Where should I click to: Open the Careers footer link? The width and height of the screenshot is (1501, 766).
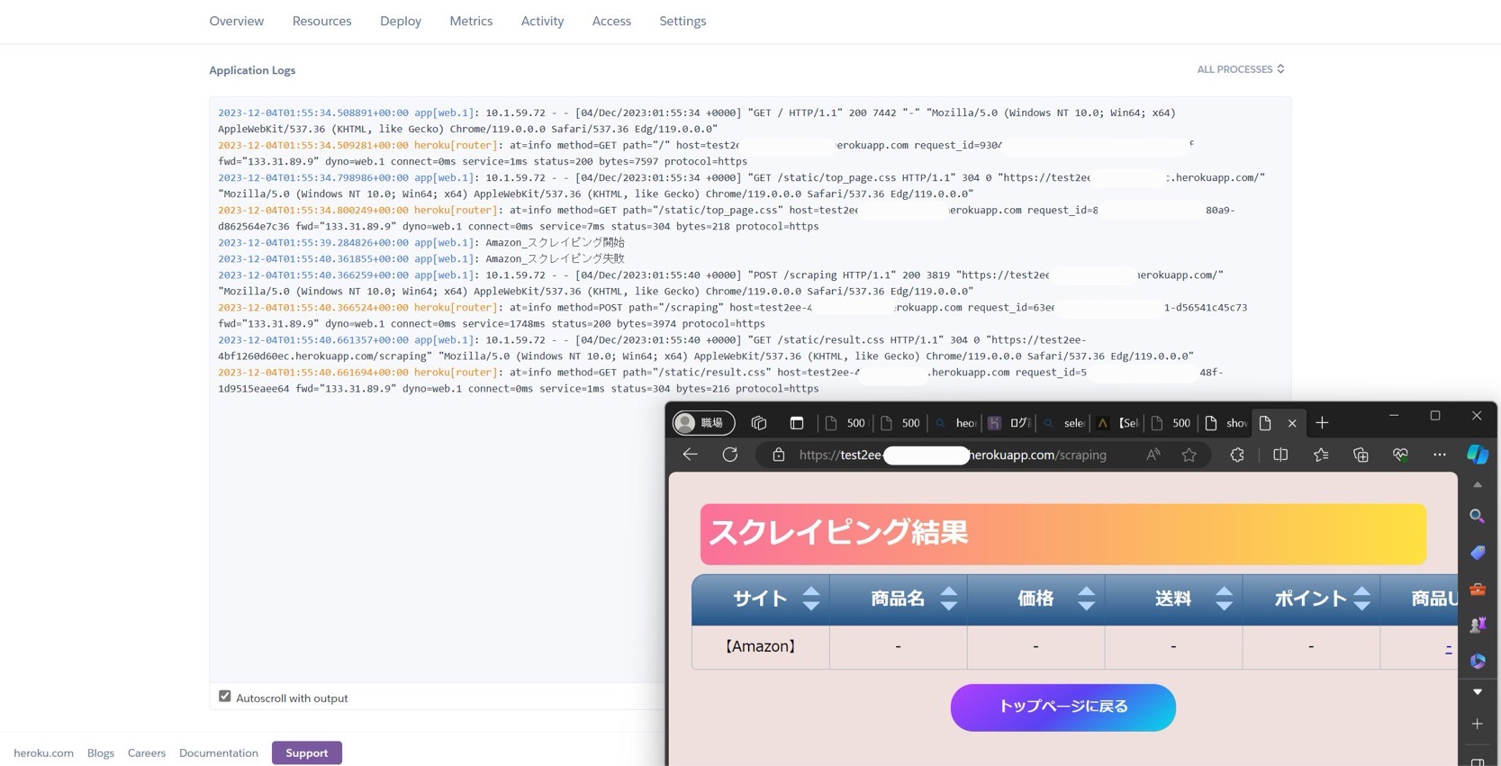click(x=147, y=752)
